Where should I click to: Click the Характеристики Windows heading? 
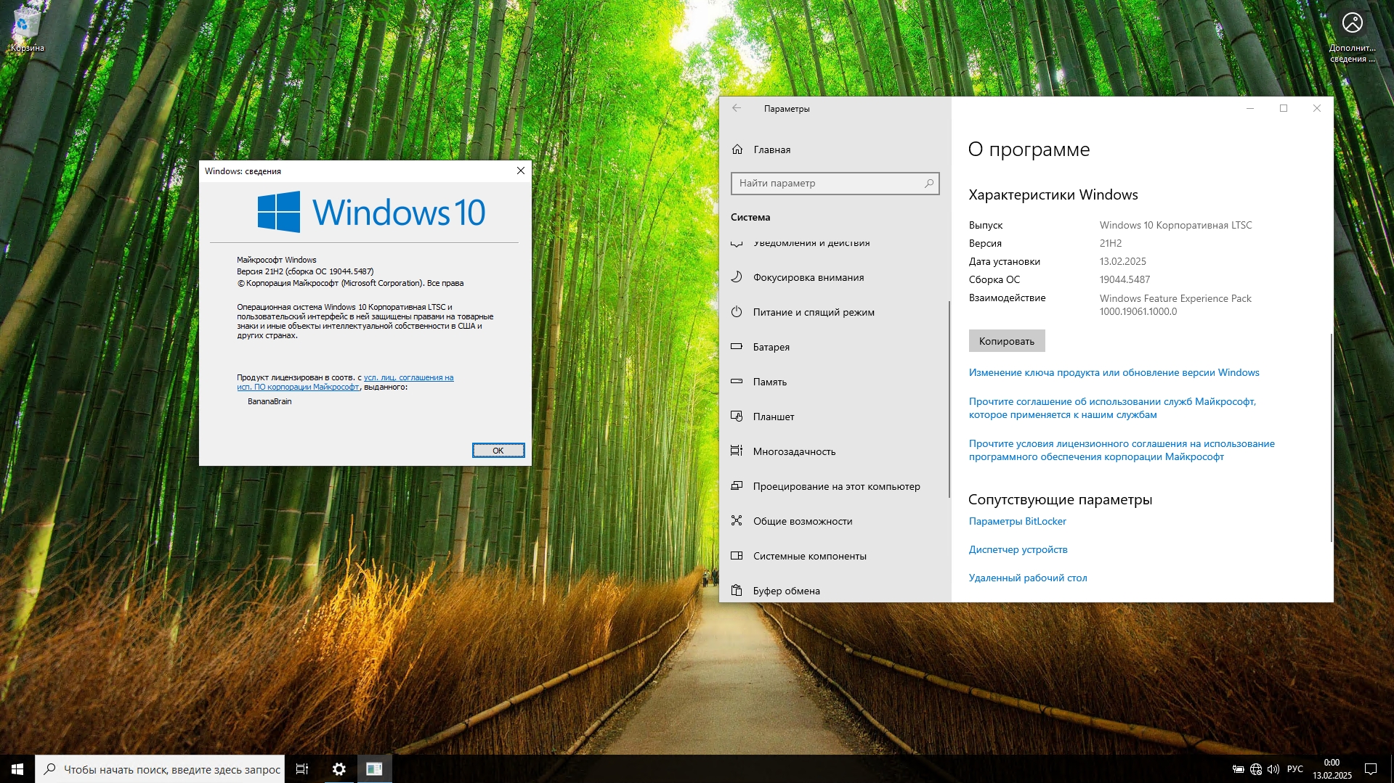(1053, 194)
